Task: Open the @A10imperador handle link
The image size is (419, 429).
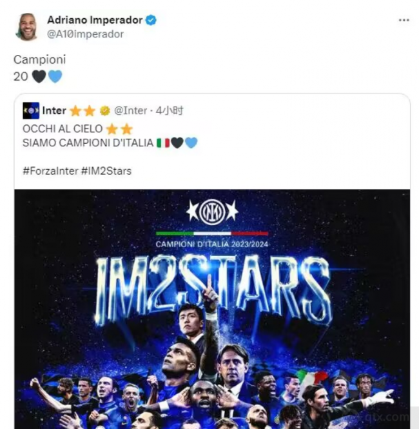Action: 85,34
